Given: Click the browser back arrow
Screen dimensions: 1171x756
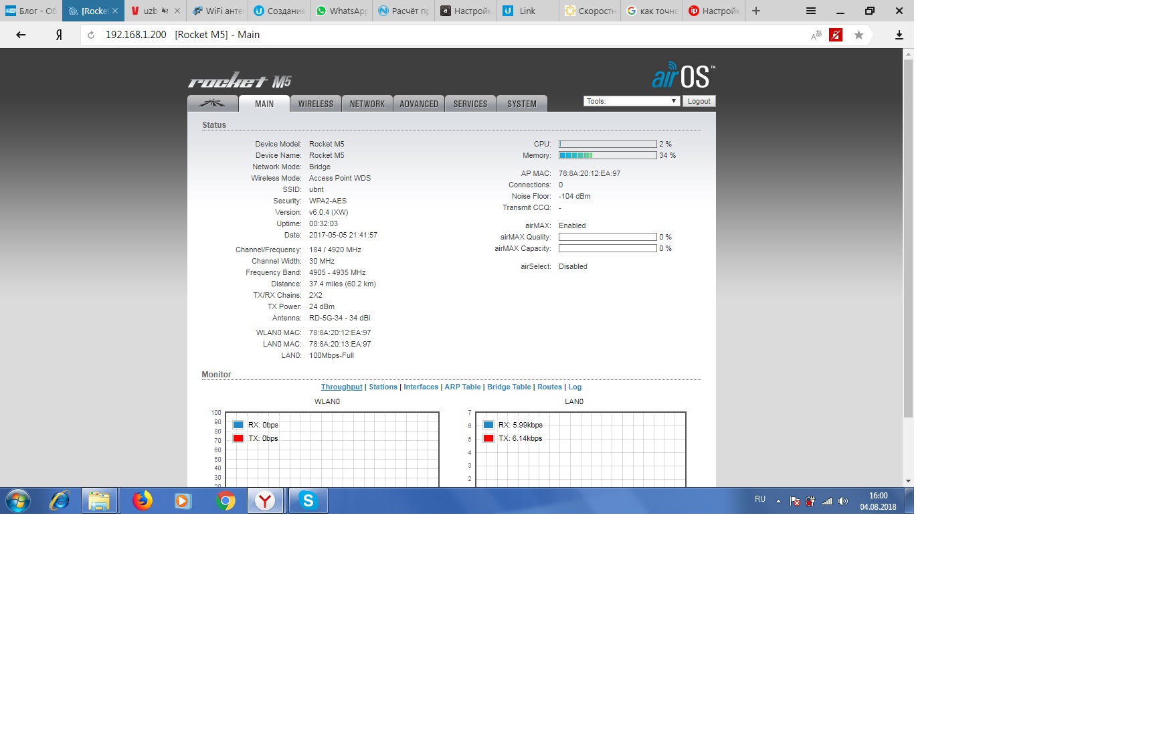Looking at the screenshot, I should pos(21,35).
